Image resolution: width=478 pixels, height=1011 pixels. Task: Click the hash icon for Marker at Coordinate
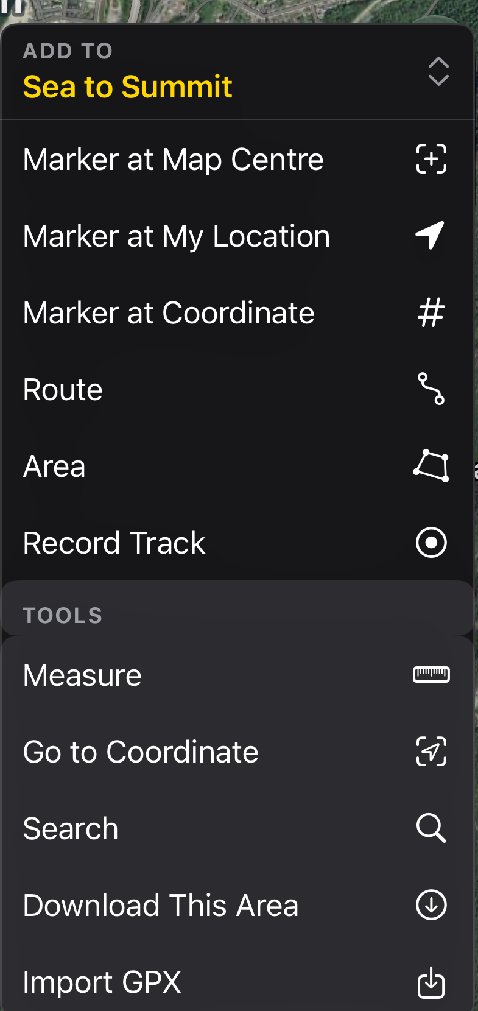click(431, 313)
